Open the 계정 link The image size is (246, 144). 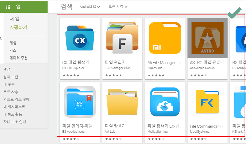coord(7,69)
